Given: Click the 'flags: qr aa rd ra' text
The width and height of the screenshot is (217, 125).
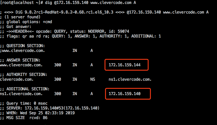Looking at the screenshot, I should tap(28, 36).
